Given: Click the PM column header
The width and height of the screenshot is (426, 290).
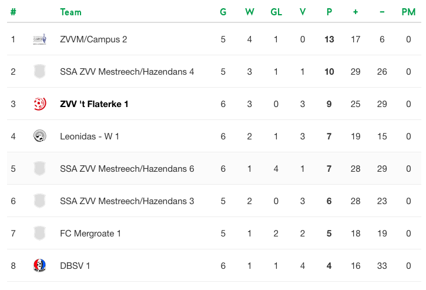Looking at the screenshot, I should tap(408, 12).
